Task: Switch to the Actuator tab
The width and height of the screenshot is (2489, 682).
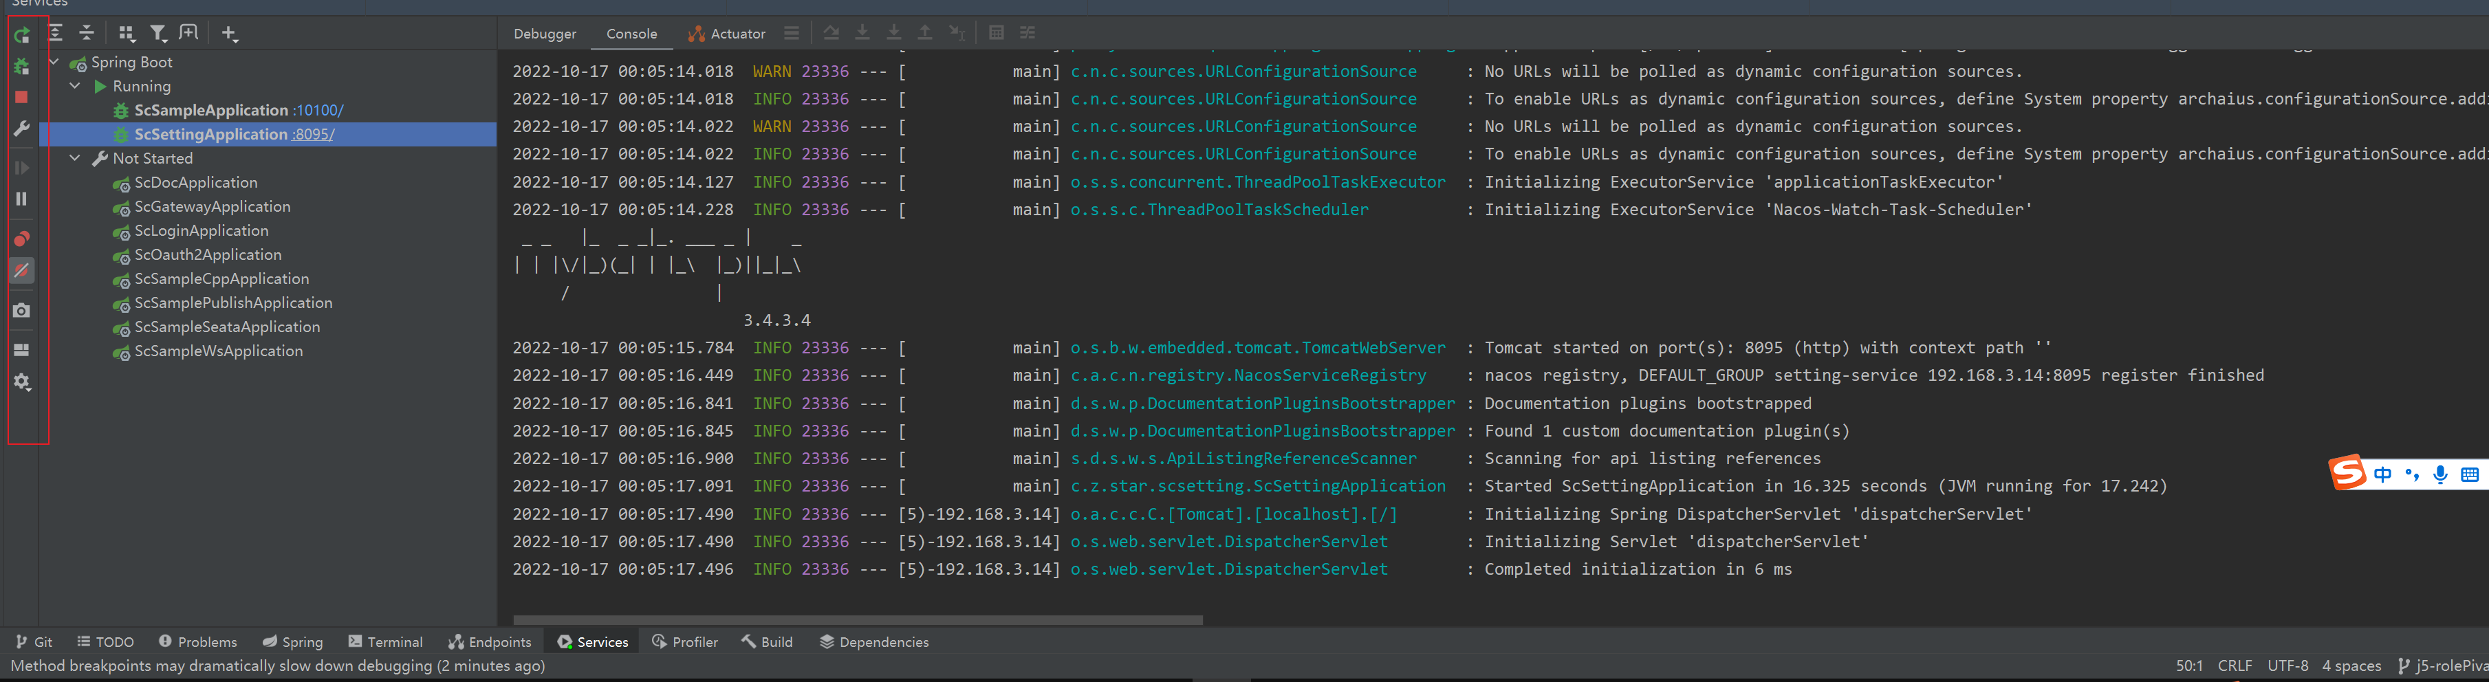Action: click(726, 34)
